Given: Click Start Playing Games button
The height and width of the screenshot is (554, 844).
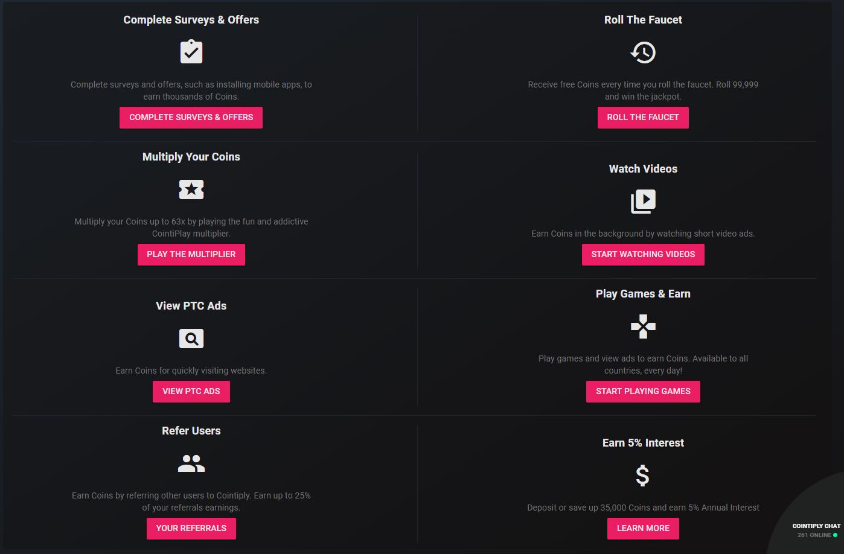Looking at the screenshot, I should [x=643, y=391].
